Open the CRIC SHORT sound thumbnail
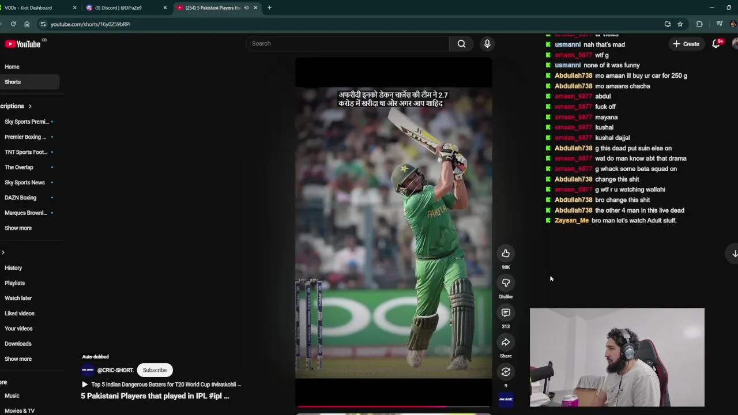Viewport: 738px width, 415px height. [x=506, y=399]
